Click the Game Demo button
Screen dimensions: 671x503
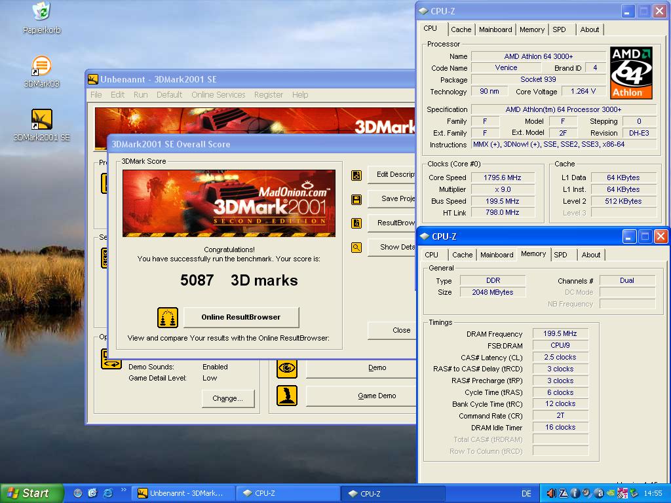[x=361, y=396]
